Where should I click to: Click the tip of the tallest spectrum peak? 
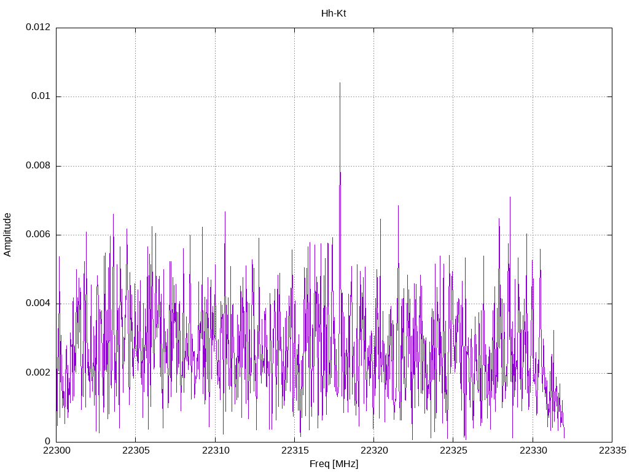point(340,83)
